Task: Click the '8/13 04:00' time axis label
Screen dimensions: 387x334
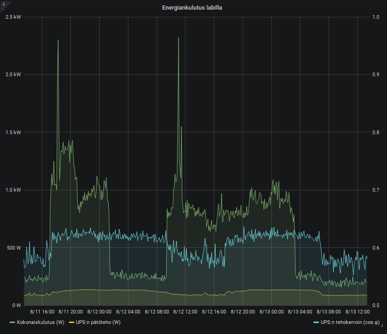Action: [x=300, y=312]
